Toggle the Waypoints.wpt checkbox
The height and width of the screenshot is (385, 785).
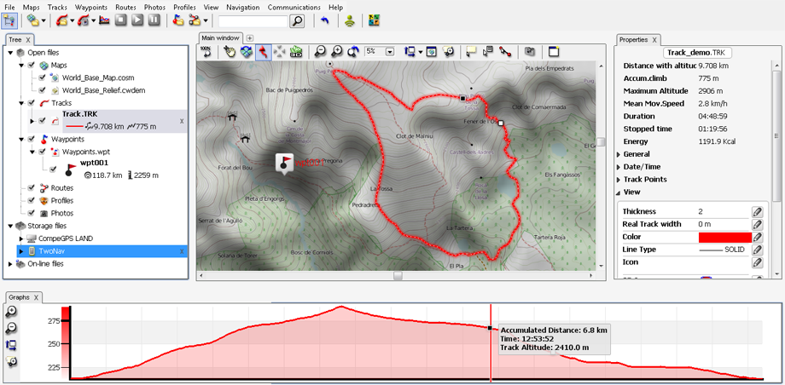[42, 152]
